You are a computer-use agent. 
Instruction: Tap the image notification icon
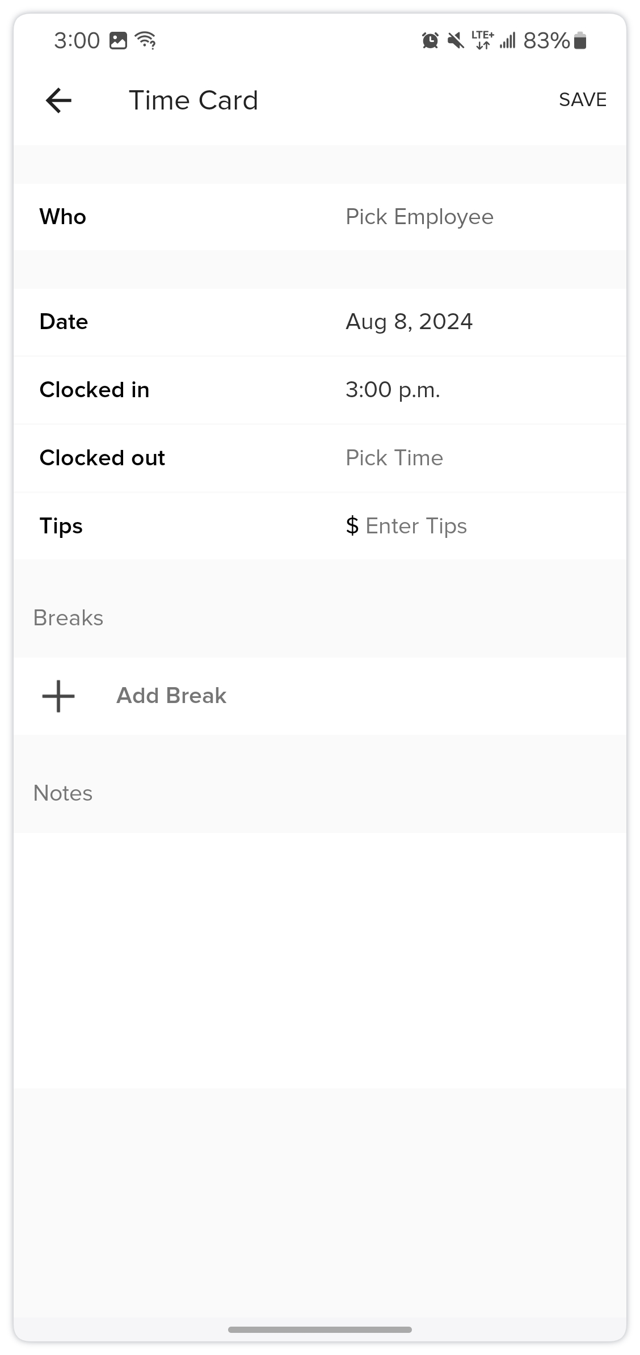click(x=118, y=41)
